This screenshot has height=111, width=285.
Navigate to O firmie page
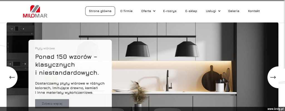tap(126, 11)
